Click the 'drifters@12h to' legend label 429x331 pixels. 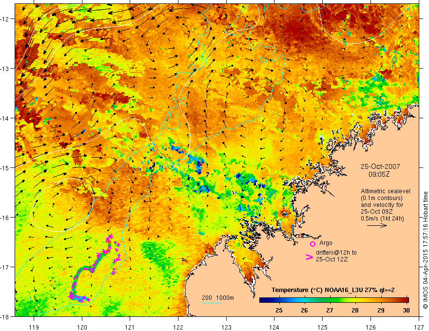pos(336,253)
